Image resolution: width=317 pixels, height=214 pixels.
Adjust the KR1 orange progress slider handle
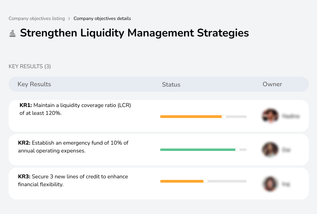point(223,117)
